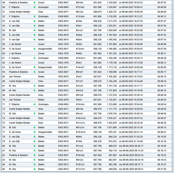Image resolution: width=174 pixels, height=173 pixels.
Task: Click membership number 0303.9037 in row 82
Action: [63, 155]
